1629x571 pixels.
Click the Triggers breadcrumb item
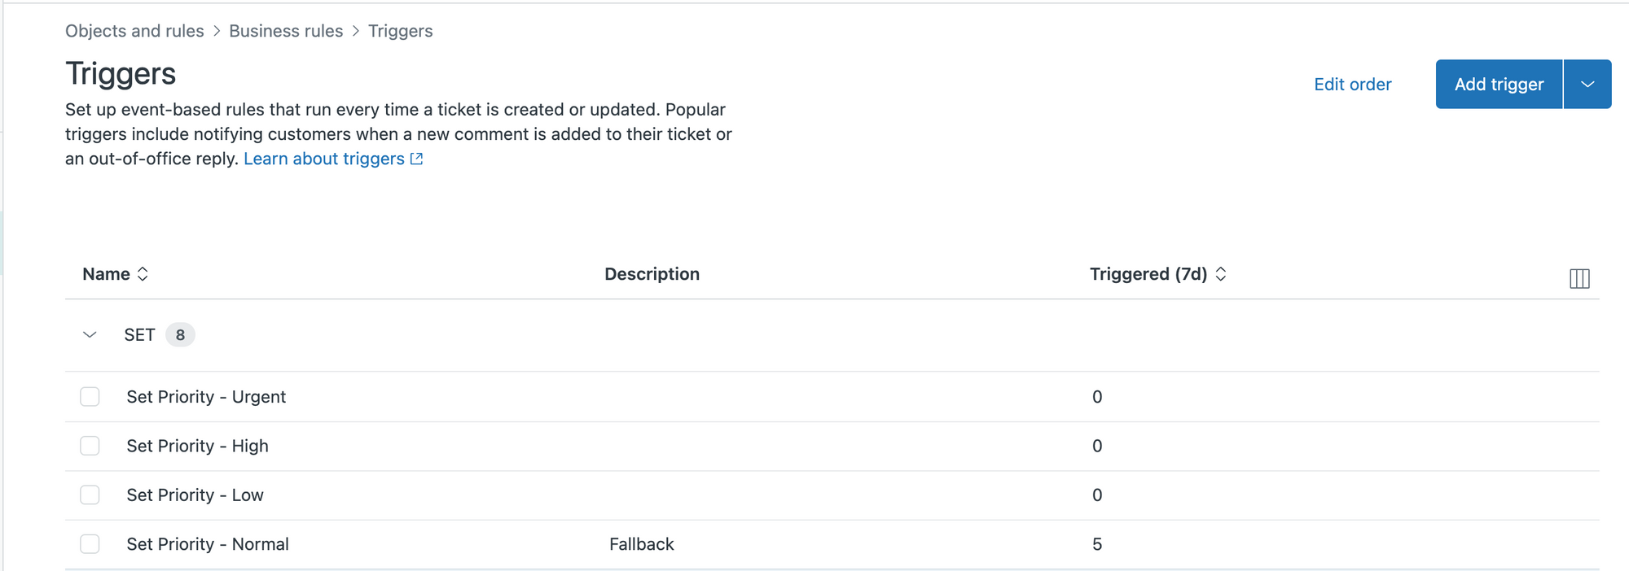tap(400, 31)
